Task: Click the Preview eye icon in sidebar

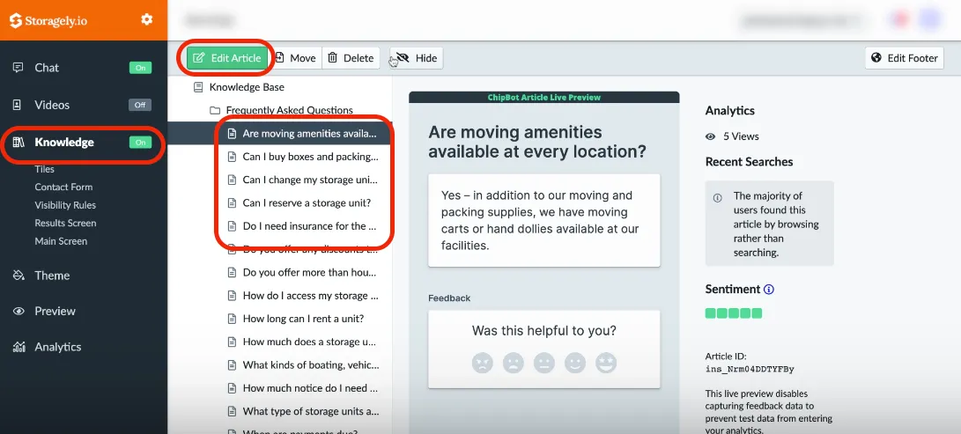Action: tap(18, 311)
